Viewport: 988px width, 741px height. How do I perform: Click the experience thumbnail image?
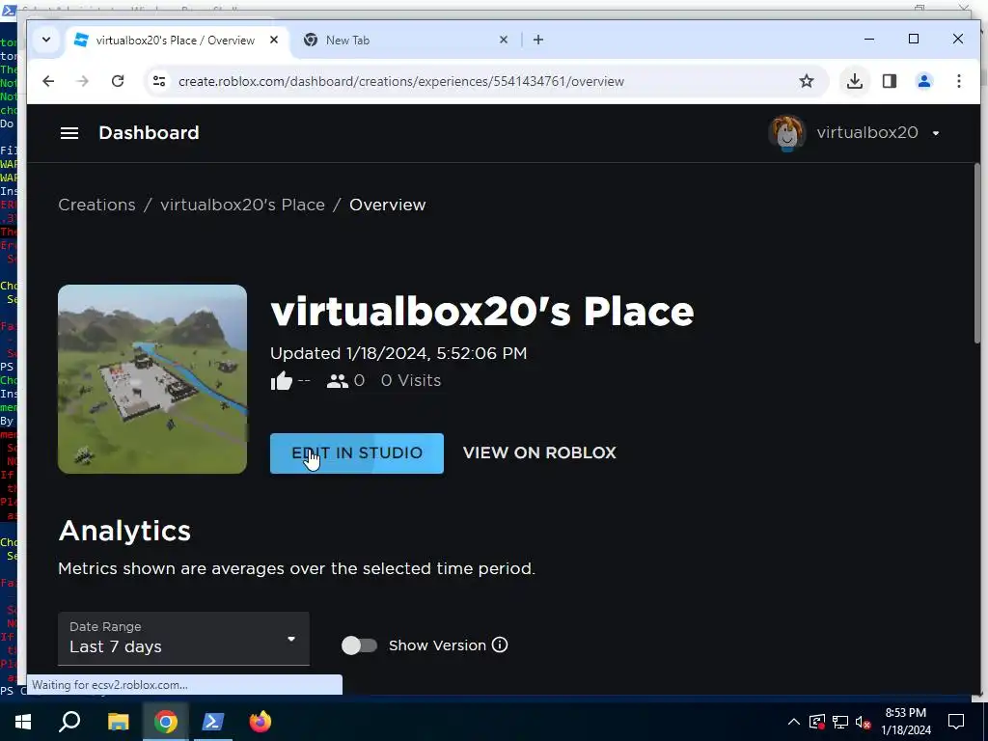[152, 378]
